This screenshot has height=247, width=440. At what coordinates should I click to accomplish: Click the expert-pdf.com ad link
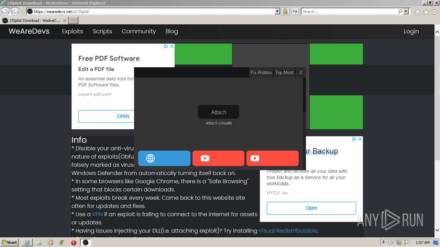click(95, 94)
